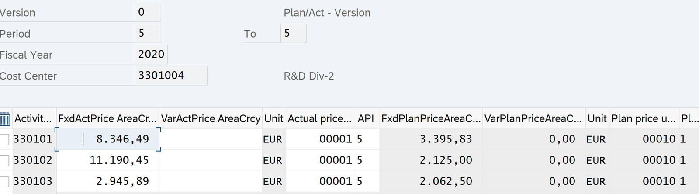Click the Plan price unit column header
This screenshot has width=699, height=194.
click(x=643, y=119)
